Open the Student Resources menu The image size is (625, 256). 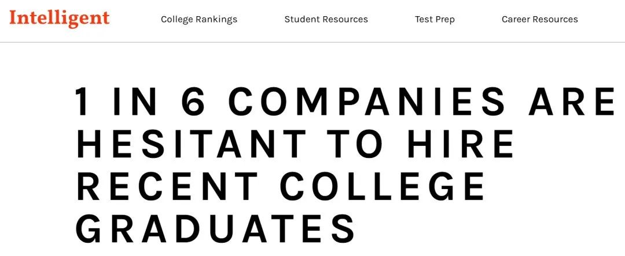(x=326, y=19)
